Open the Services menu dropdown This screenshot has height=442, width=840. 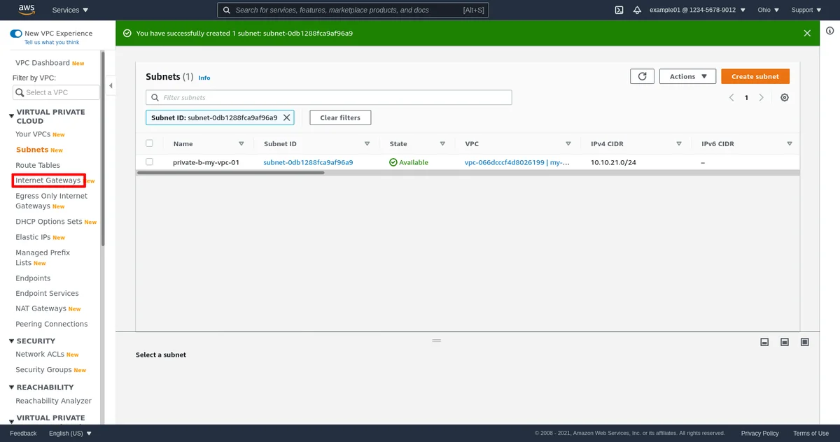point(70,10)
